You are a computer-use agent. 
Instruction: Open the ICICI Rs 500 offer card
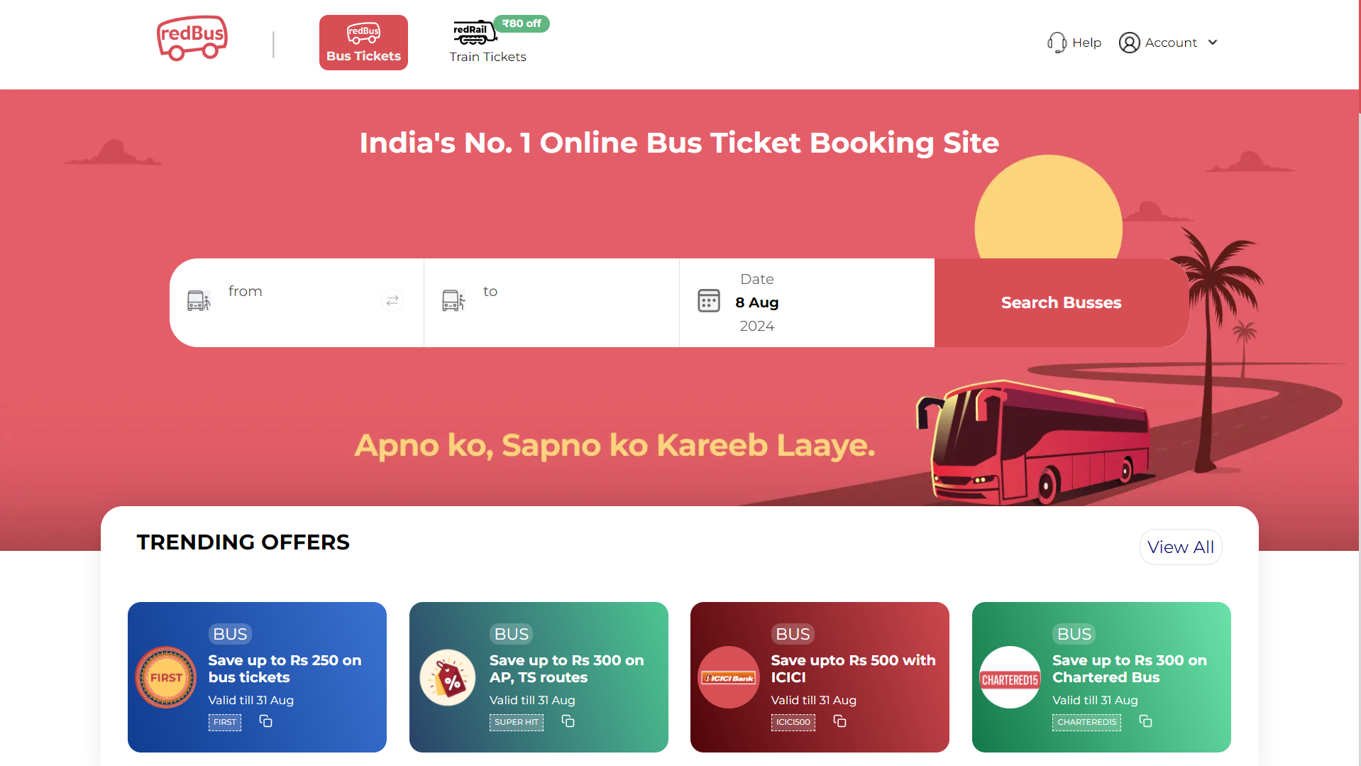tap(820, 677)
